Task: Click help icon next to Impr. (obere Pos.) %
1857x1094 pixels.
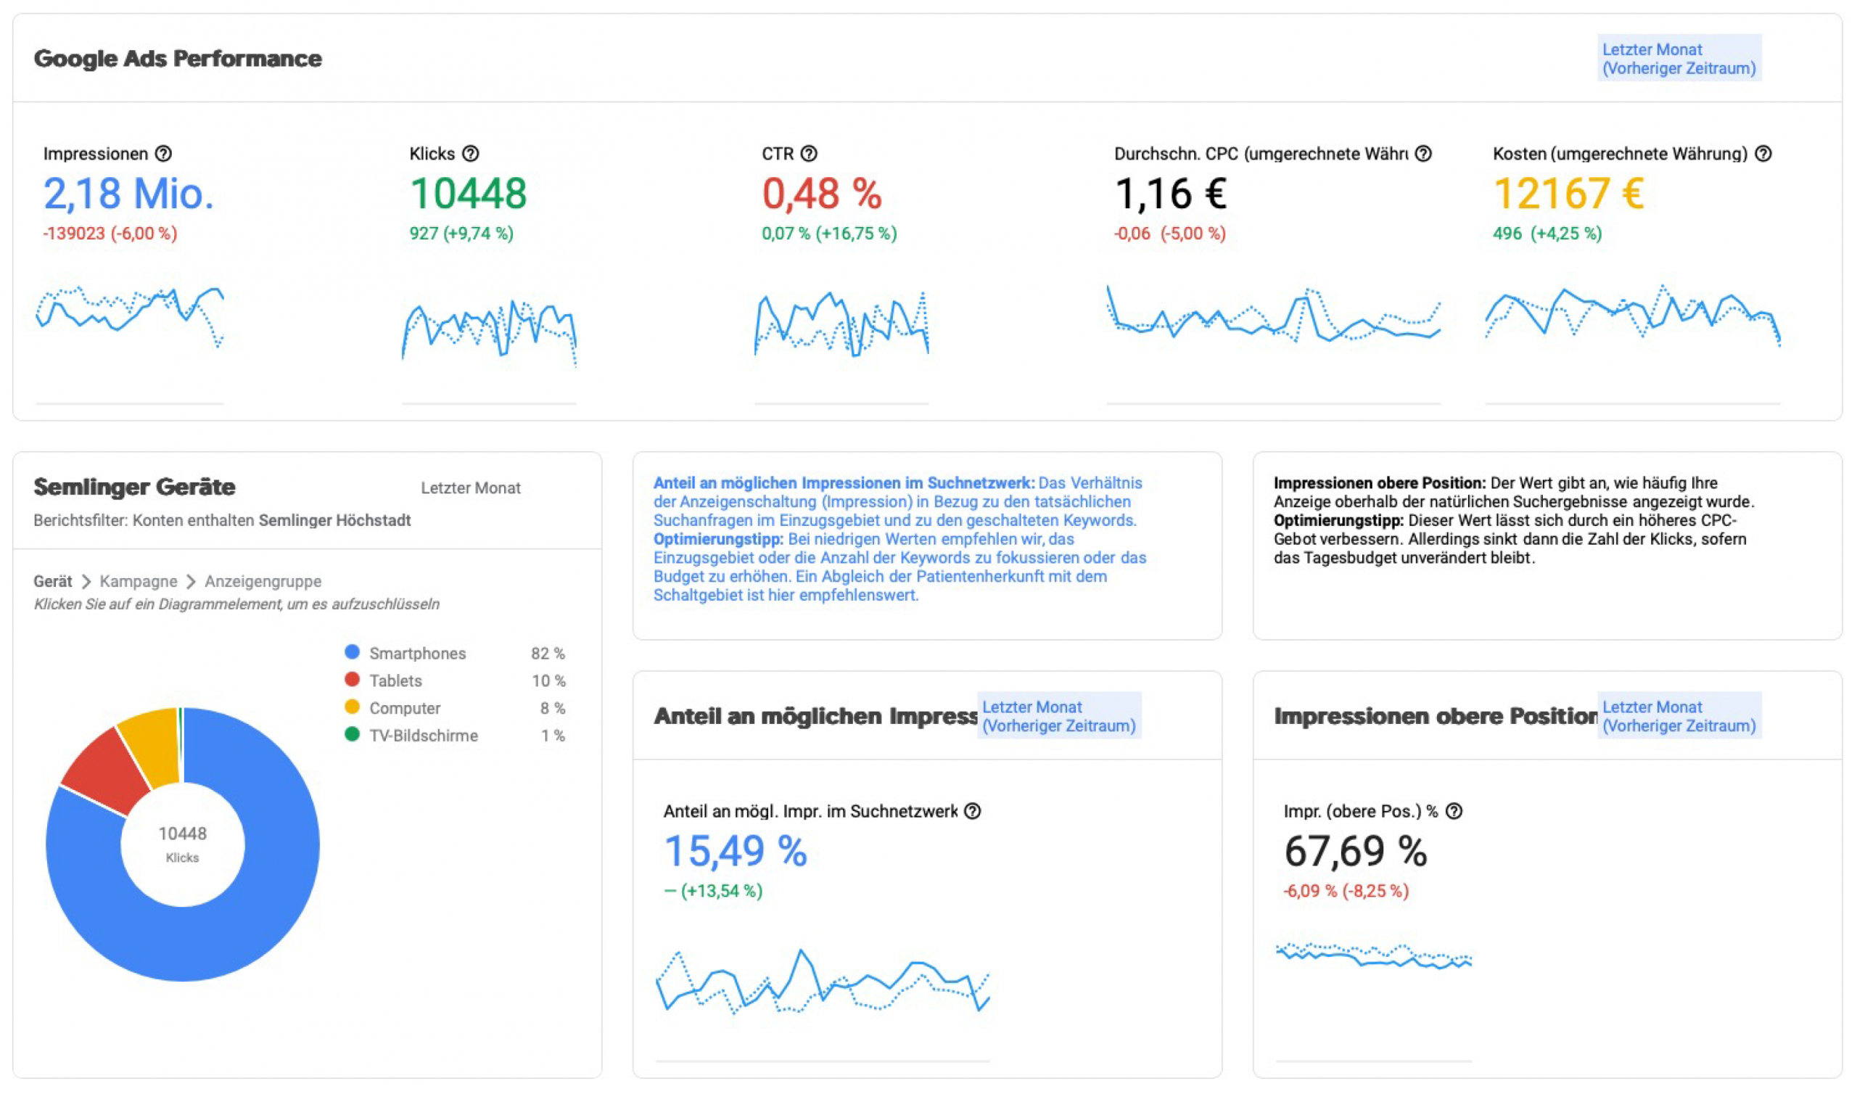Action: 1453,811
